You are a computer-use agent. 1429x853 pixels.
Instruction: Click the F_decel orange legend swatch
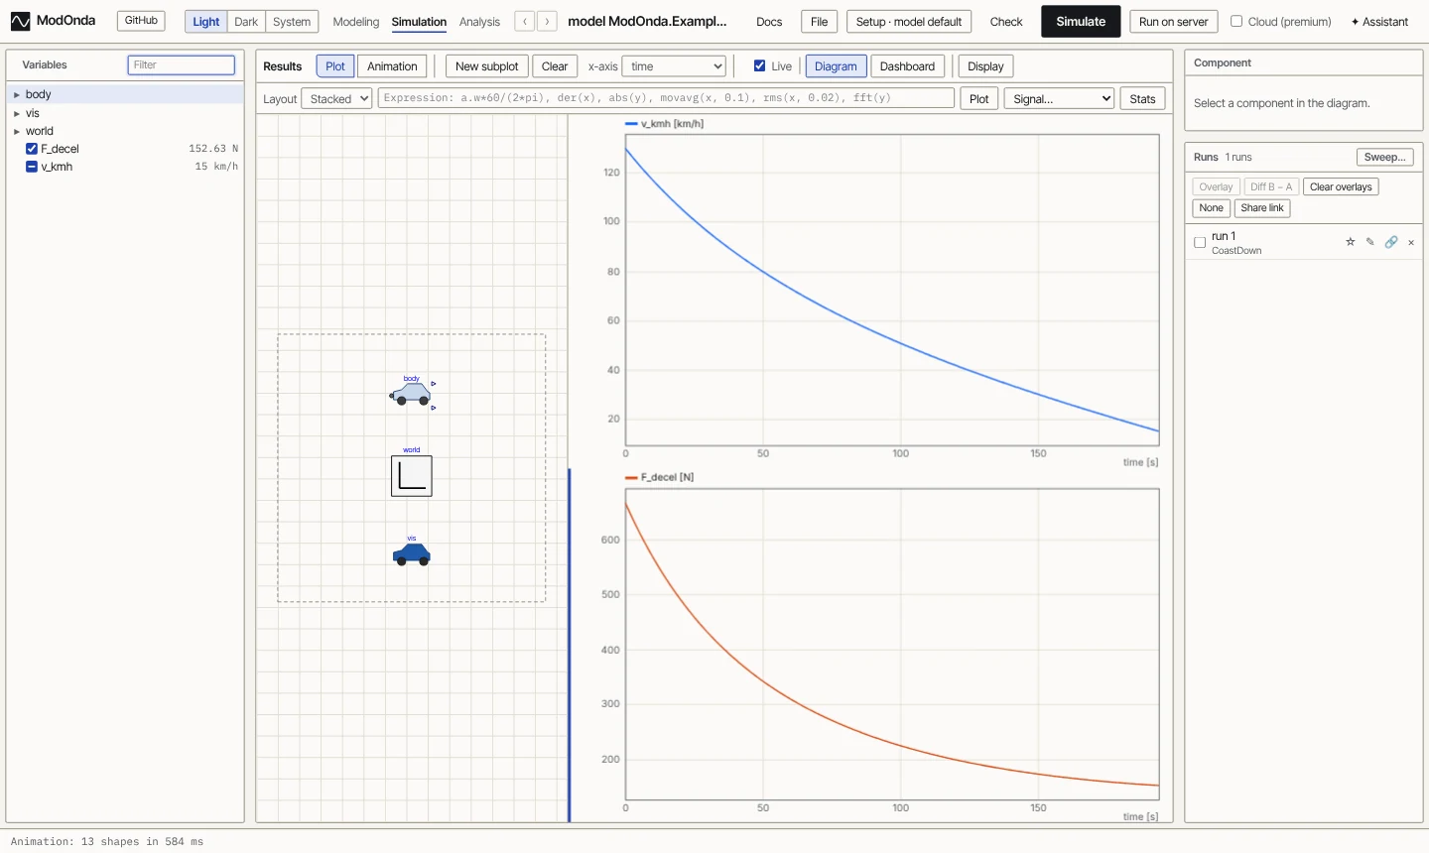click(631, 477)
